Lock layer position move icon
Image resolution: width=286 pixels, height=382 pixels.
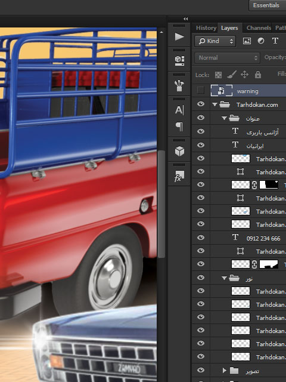click(x=244, y=75)
